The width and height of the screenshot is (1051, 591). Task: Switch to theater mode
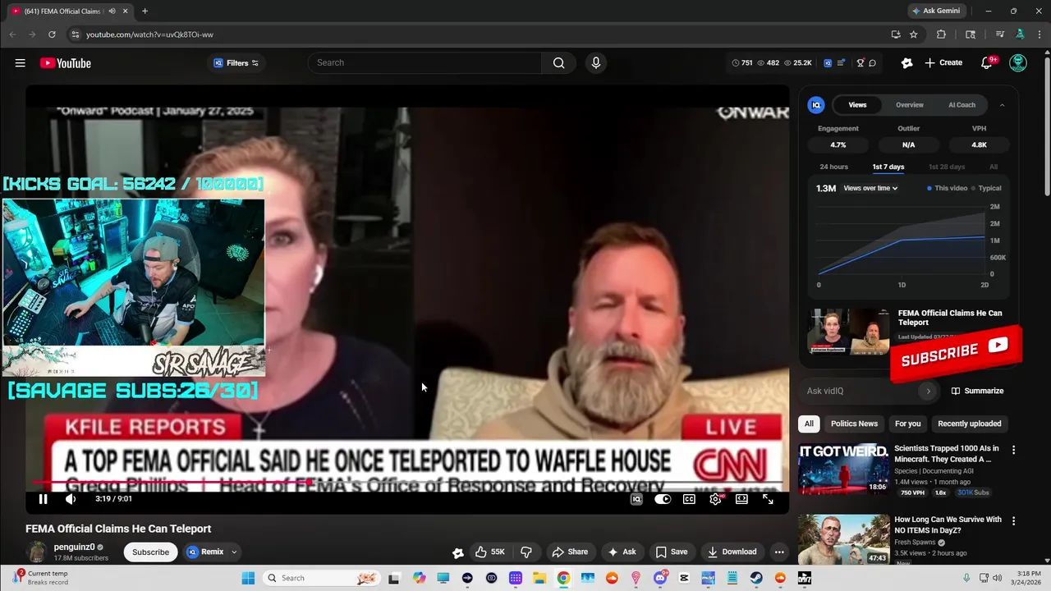[x=741, y=499]
